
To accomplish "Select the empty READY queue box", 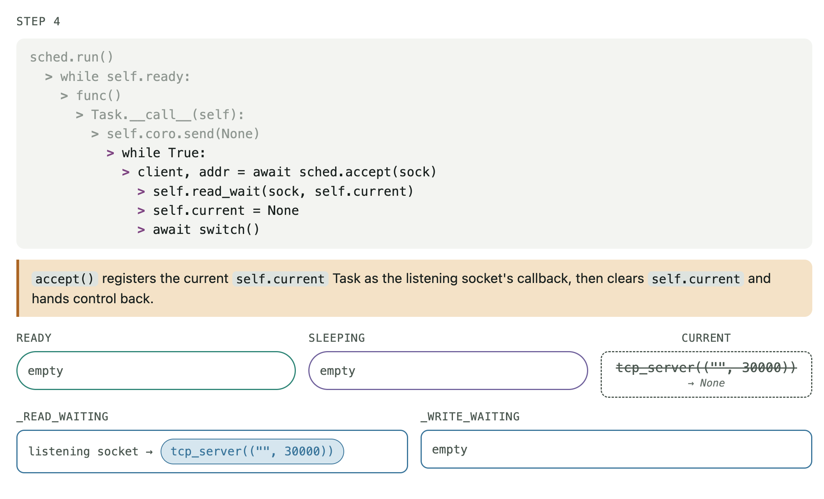I will [x=156, y=371].
